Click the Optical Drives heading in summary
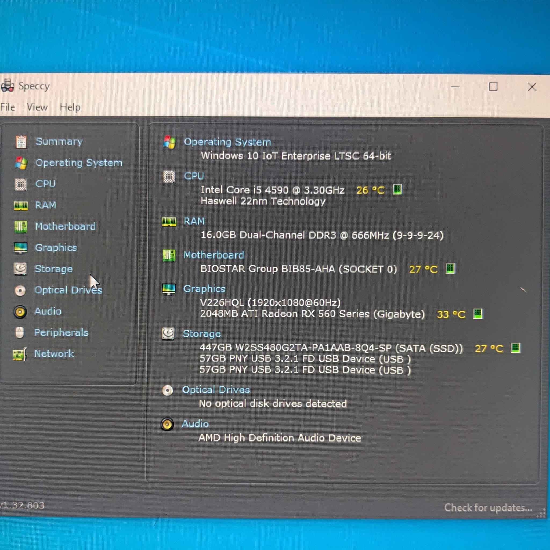 pos(216,390)
